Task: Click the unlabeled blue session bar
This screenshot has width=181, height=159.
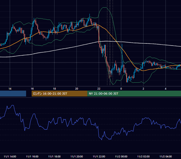Action: [x=13, y=94]
